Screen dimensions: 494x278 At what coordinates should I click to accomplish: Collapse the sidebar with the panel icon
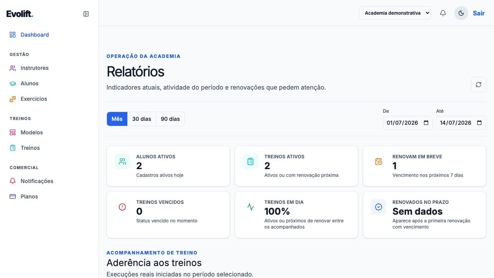(x=86, y=14)
